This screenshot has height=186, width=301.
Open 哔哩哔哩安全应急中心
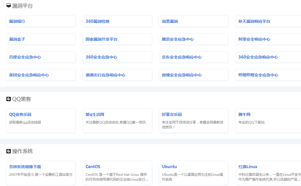click(258, 75)
